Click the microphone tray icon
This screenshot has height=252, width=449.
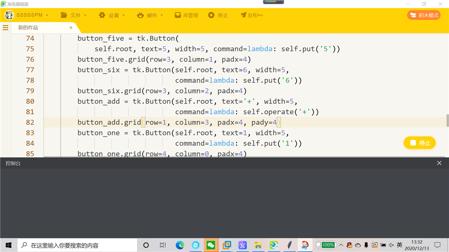click(366, 245)
